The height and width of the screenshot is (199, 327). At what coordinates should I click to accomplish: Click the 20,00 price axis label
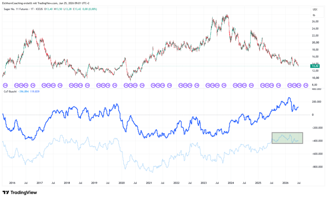[315, 42]
